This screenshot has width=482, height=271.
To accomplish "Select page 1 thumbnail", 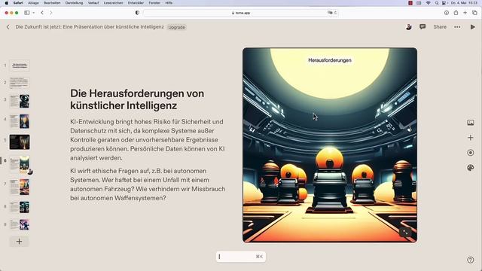I will coord(20,65).
